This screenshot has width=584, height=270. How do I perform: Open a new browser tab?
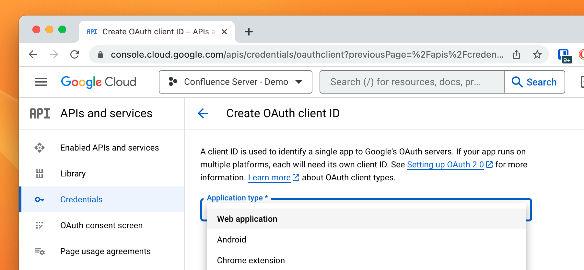(x=249, y=32)
